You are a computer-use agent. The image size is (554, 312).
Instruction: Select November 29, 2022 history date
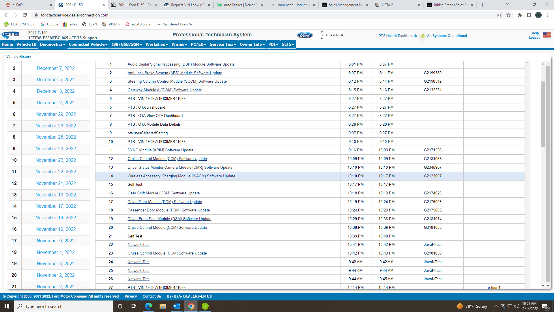[56, 114]
